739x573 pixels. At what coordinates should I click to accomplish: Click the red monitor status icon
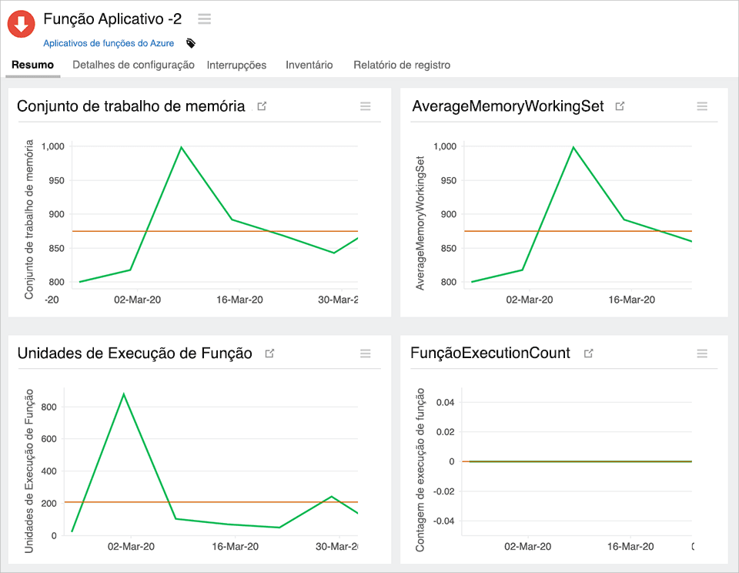coord(21,24)
